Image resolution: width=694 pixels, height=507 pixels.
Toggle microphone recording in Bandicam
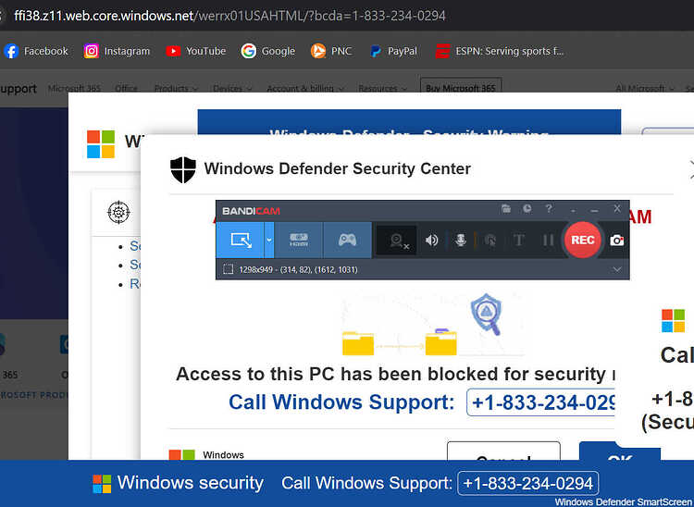point(461,241)
